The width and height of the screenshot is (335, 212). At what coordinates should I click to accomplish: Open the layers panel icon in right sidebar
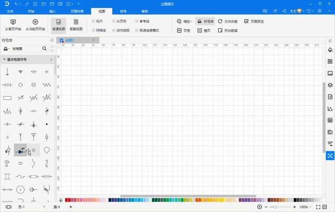click(330, 85)
